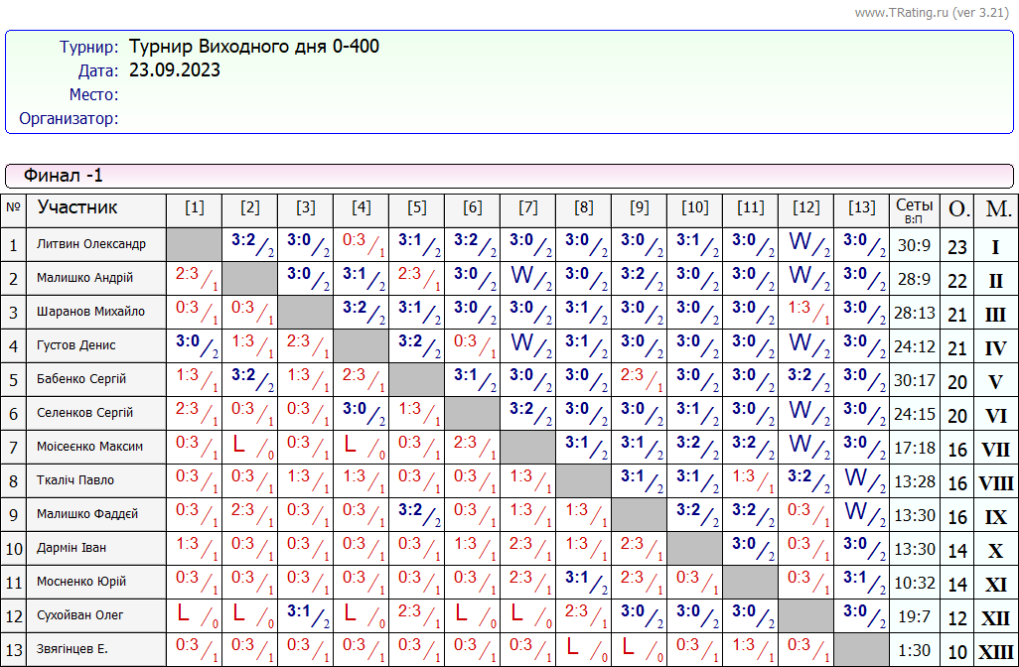Image resolution: width=1019 pixels, height=667 pixels.
Task: Click the Участник column header
Action: (x=77, y=207)
